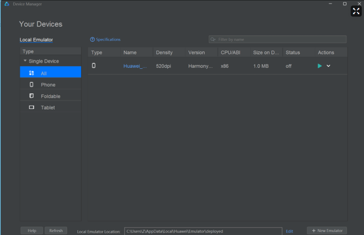Filter devices by Foldable type
364x235 pixels.
(50, 96)
